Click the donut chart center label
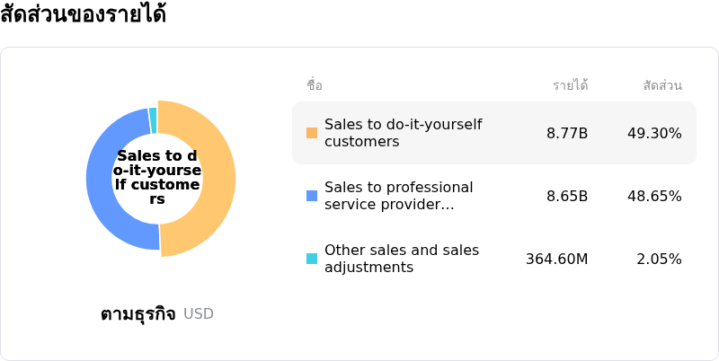Screen dimensions: 719x361 [x=157, y=178]
